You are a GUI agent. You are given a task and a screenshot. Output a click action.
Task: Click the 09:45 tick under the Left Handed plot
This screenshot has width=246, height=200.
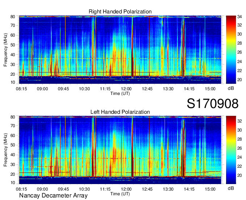63,189
